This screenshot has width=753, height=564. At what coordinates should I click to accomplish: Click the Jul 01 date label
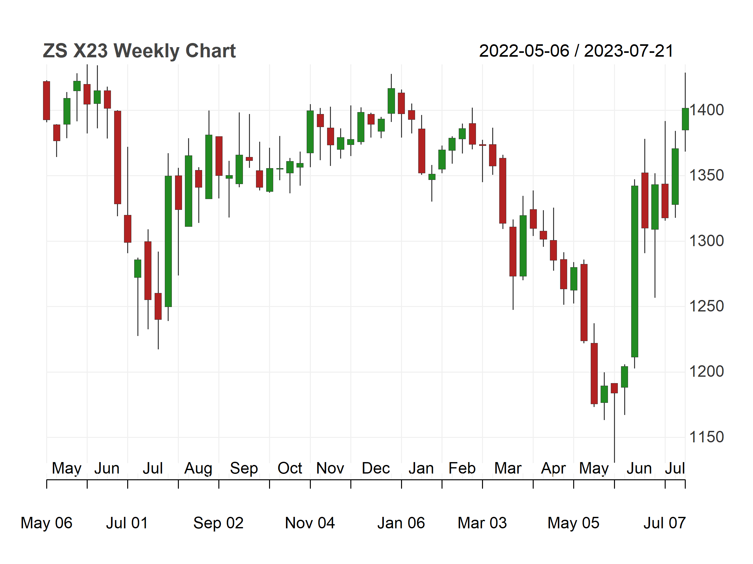pyautogui.click(x=127, y=523)
